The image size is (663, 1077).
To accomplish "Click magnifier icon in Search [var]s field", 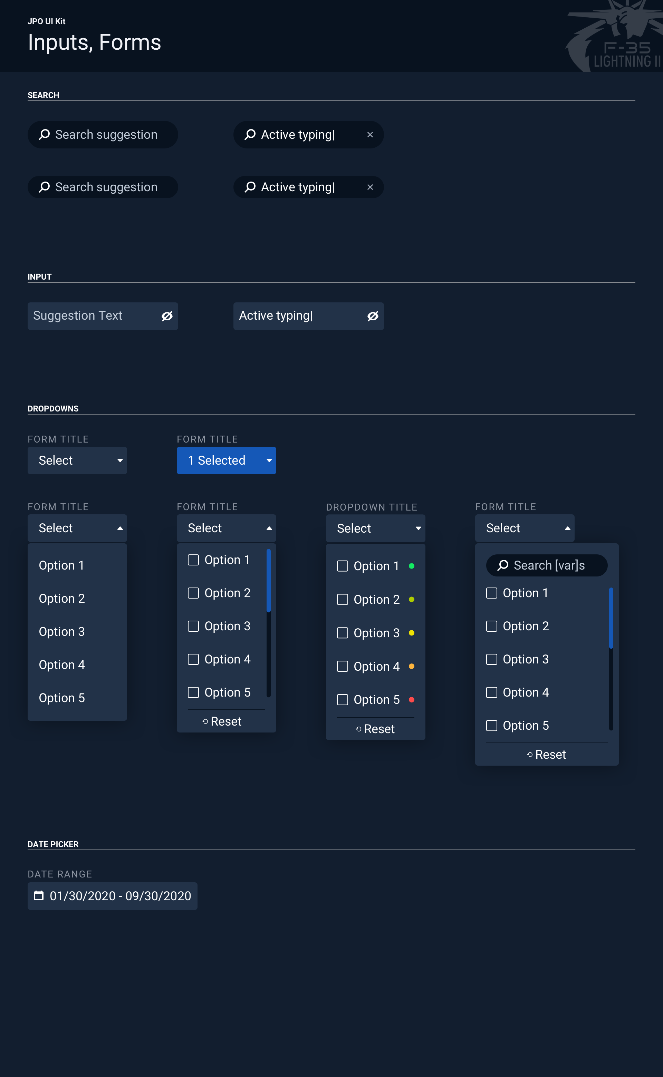I will [503, 565].
